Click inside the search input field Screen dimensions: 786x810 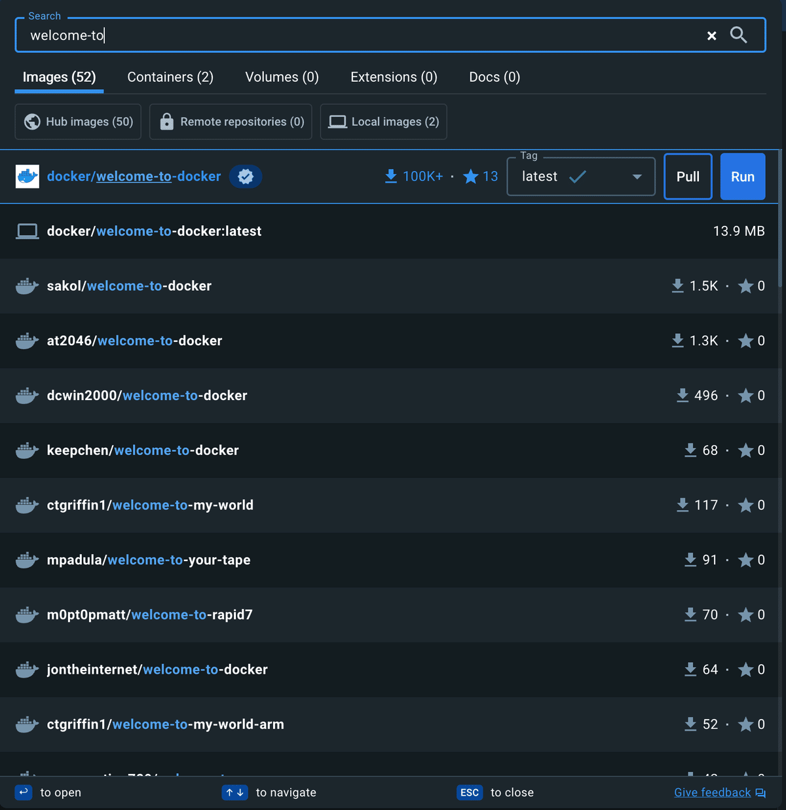[262, 35]
